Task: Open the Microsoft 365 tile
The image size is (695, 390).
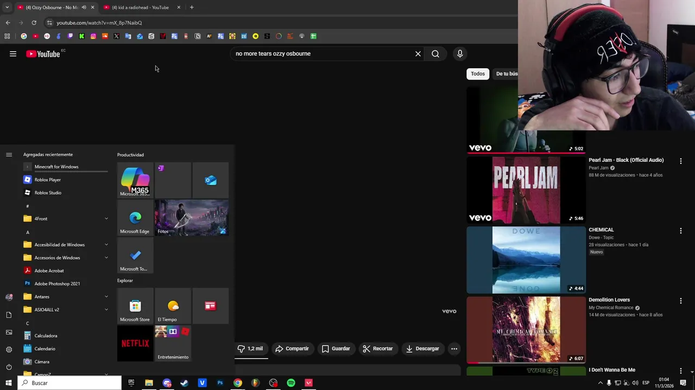Action: (x=135, y=180)
